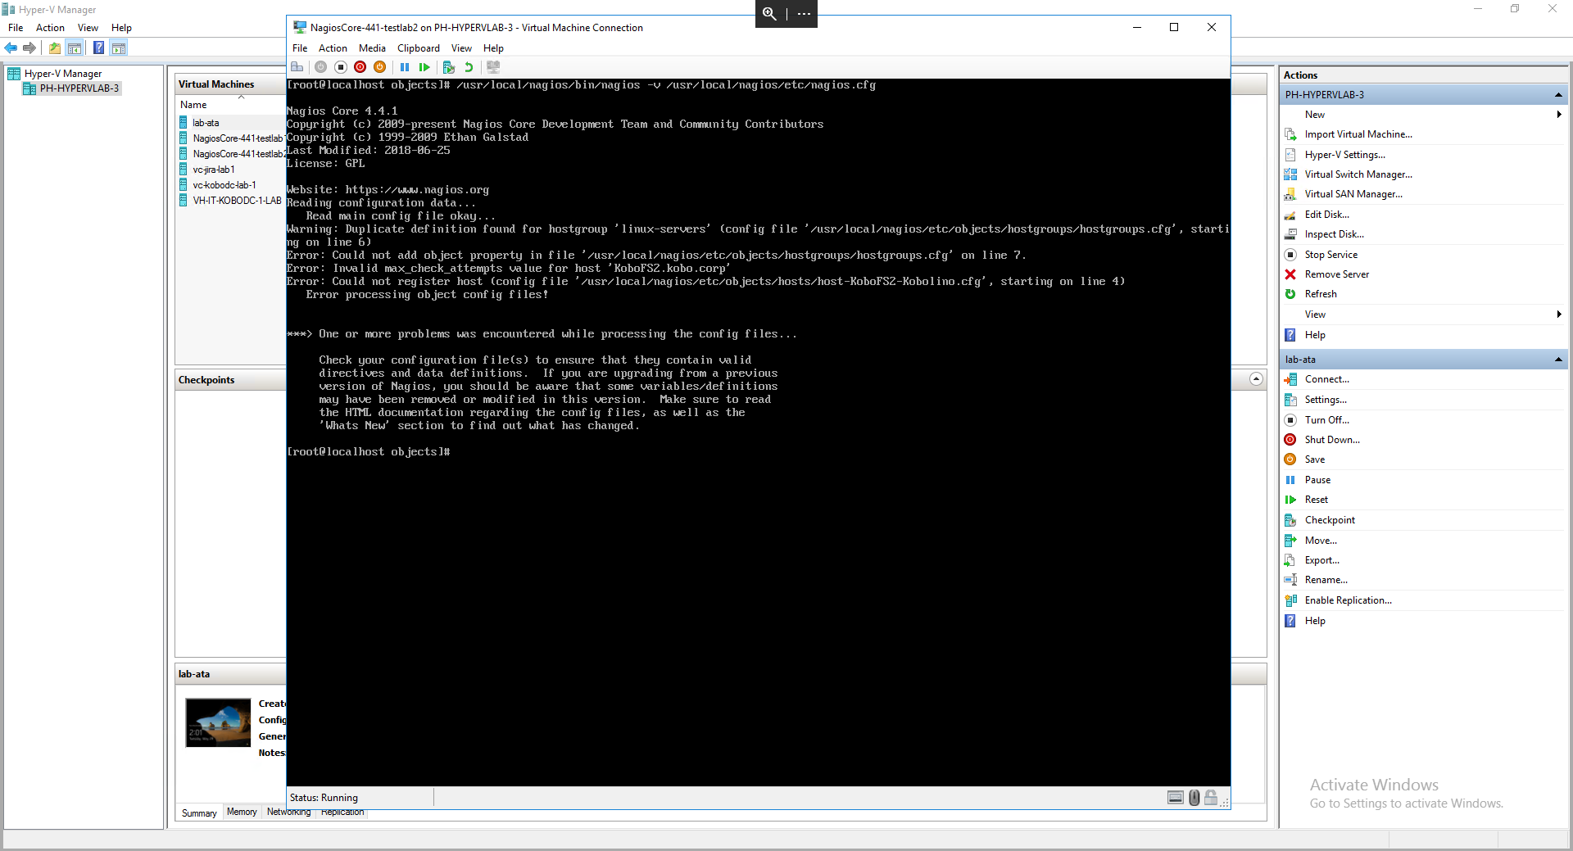
Task: Click the Turn Off VM toolbar icon
Action: tap(341, 67)
